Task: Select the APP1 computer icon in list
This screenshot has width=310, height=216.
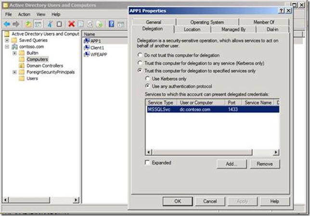Action: 87,41
